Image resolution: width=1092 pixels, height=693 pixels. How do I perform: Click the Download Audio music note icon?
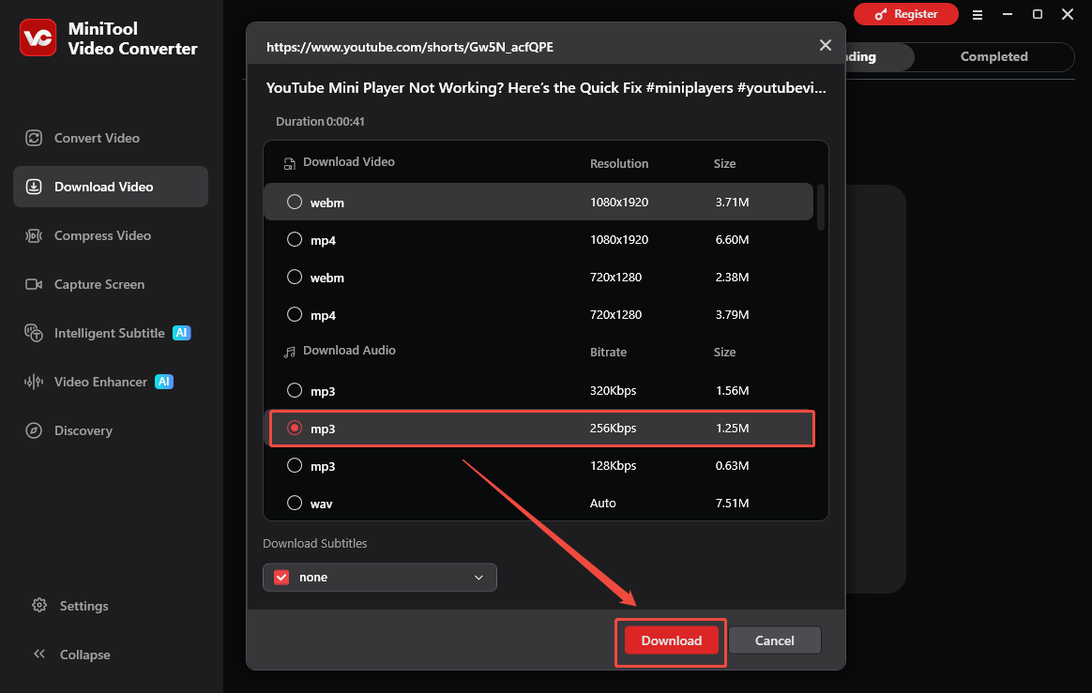[289, 353]
